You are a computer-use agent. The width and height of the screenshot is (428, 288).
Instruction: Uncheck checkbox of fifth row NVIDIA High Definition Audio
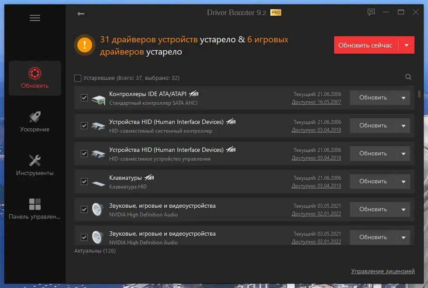pyautogui.click(x=84, y=209)
